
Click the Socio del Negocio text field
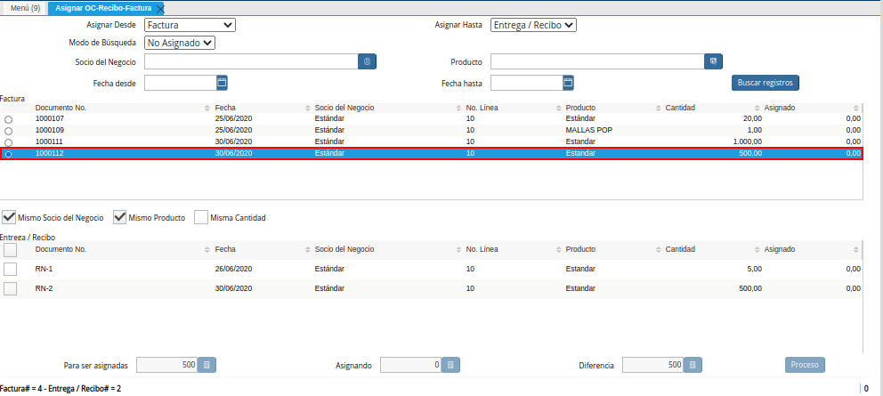coord(251,61)
